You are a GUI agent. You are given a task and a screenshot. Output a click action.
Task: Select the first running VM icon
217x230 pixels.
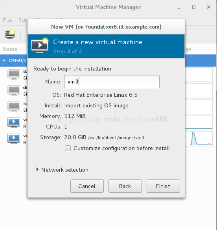pos(14,123)
